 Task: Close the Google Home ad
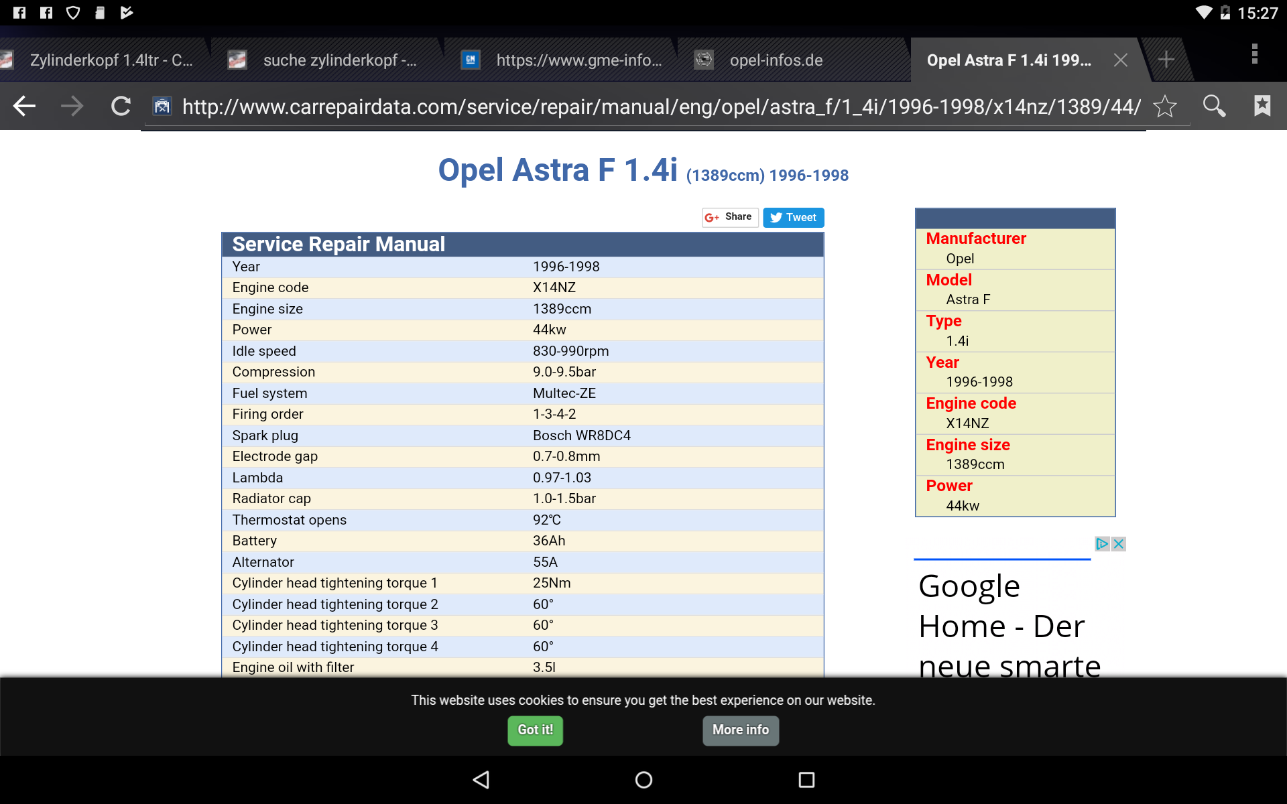pyautogui.click(x=1118, y=544)
